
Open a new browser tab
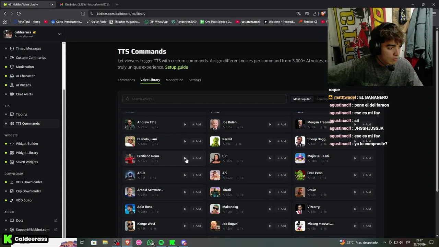(117, 4)
